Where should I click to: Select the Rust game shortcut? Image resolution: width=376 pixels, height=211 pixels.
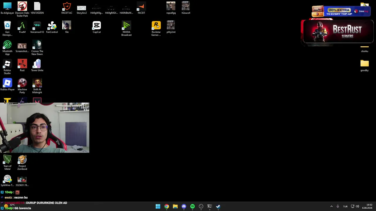[22, 65]
